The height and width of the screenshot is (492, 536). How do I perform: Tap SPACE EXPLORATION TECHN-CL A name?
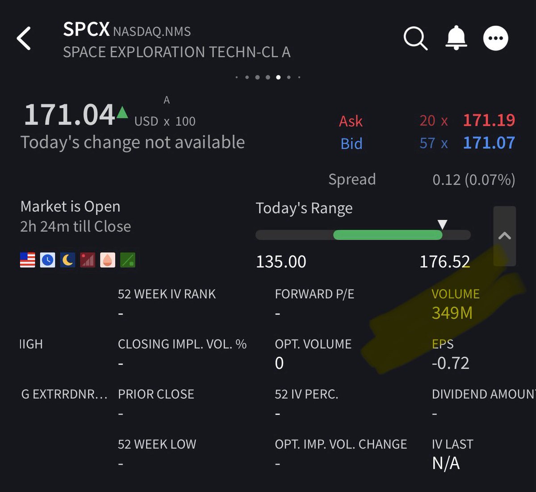pyautogui.click(x=177, y=52)
